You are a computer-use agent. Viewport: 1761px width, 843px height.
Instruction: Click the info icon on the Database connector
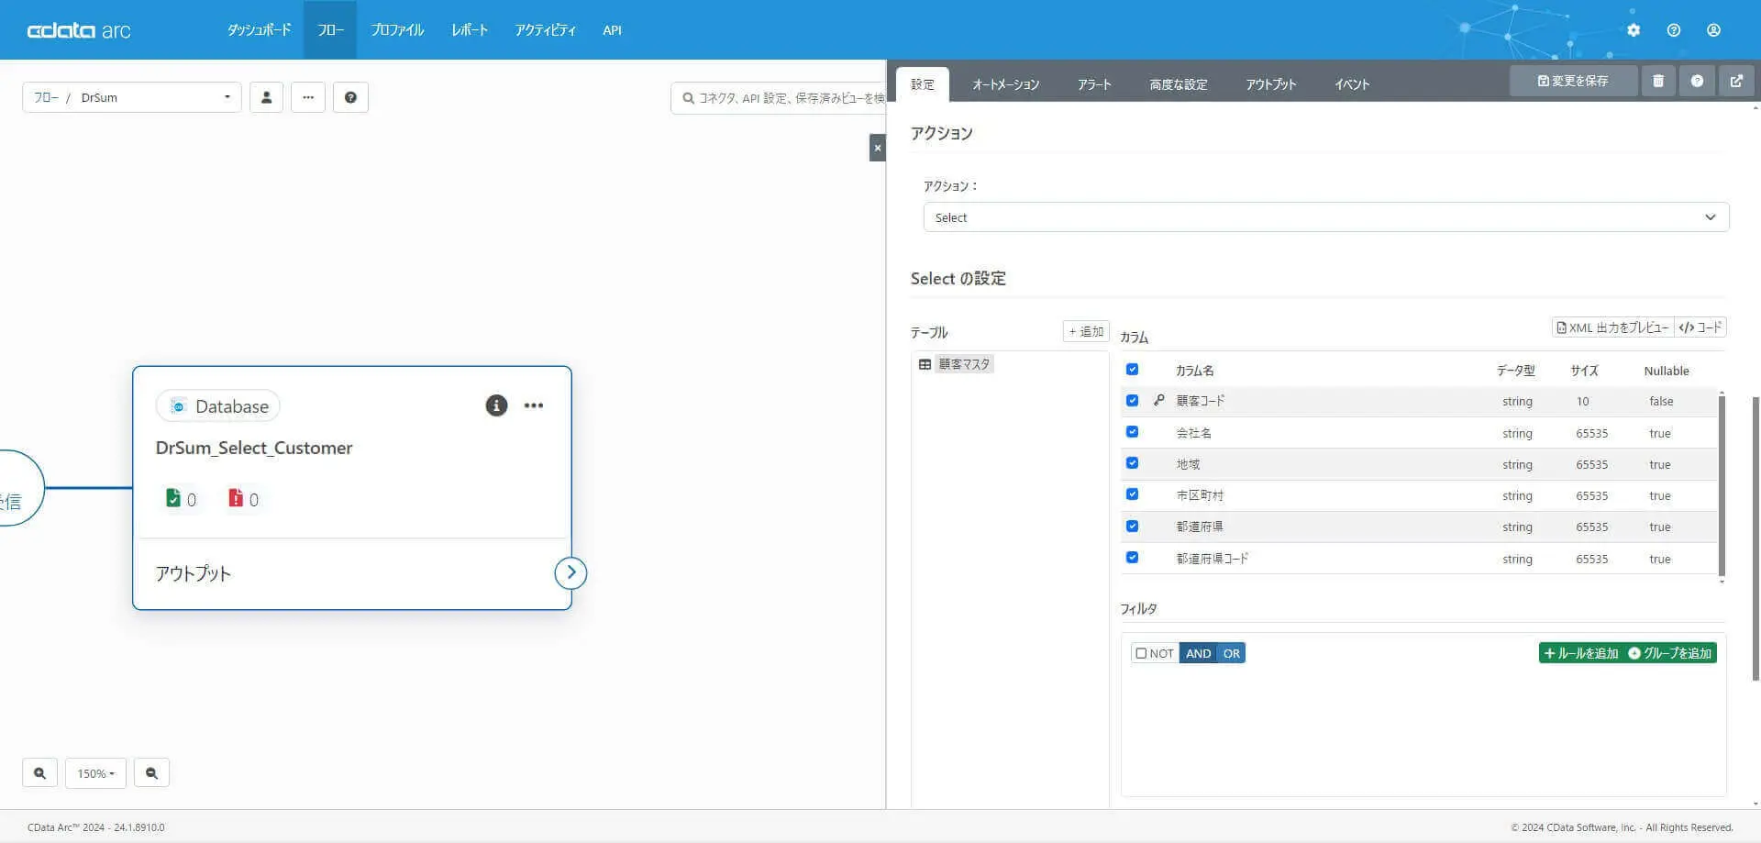click(x=496, y=405)
